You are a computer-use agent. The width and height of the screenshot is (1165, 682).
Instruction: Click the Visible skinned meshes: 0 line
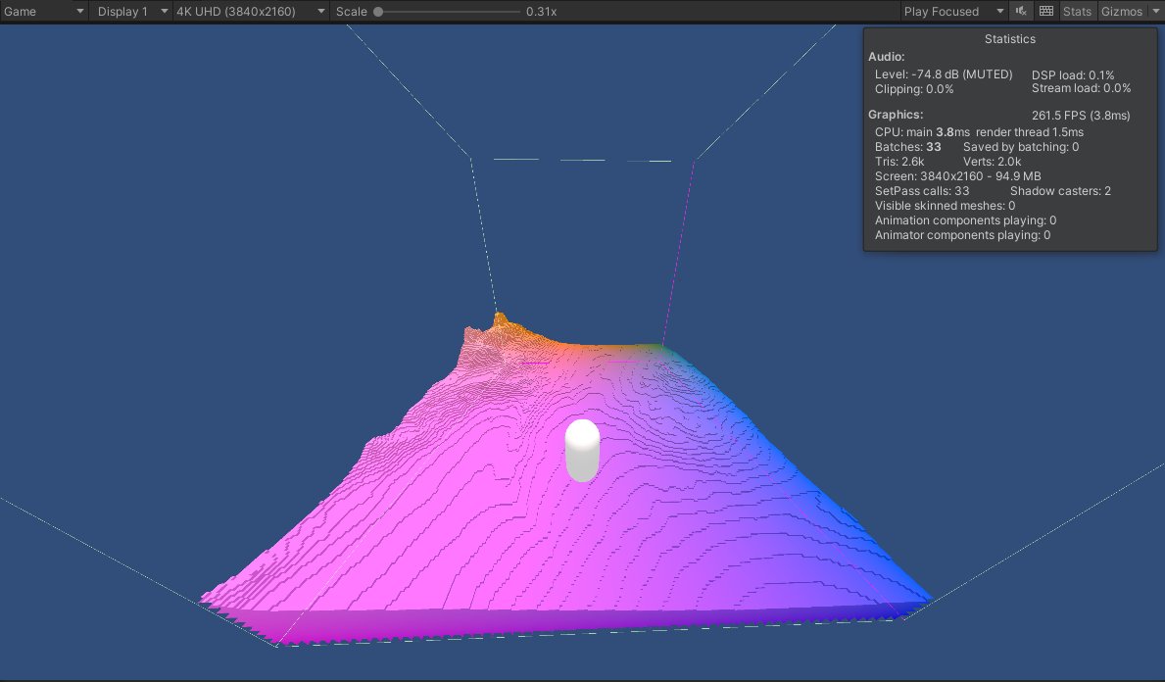946,206
